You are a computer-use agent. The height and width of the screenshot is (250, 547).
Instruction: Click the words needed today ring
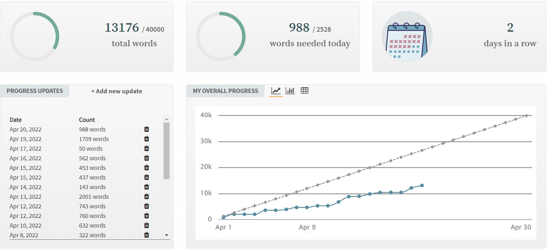point(221,36)
